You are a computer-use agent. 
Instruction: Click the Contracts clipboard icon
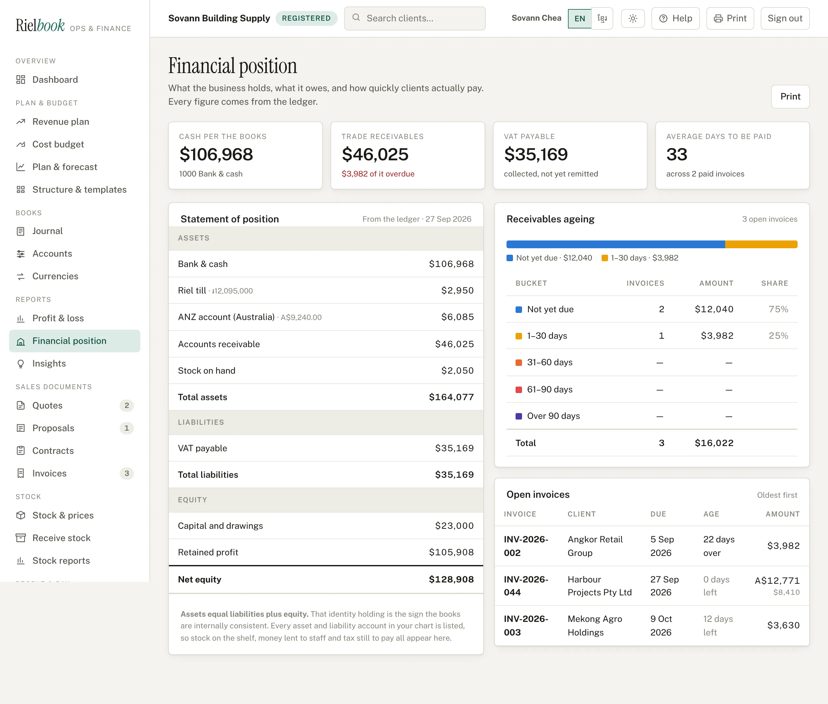click(x=21, y=451)
